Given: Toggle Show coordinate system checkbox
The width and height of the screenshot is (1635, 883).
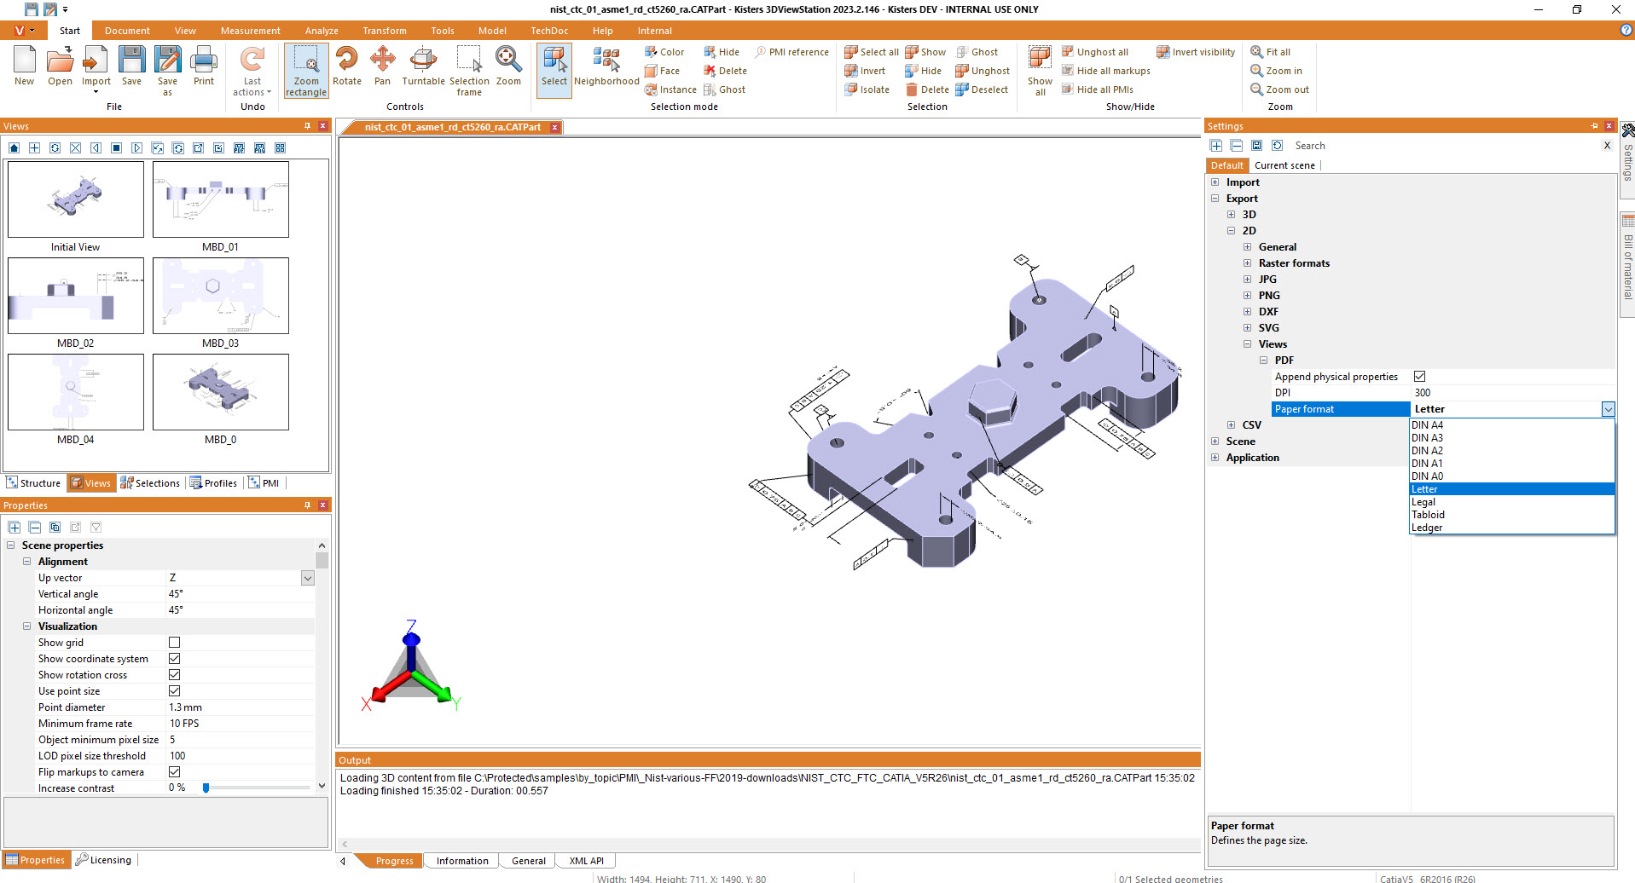Looking at the screenshot, I should [174, 659].
